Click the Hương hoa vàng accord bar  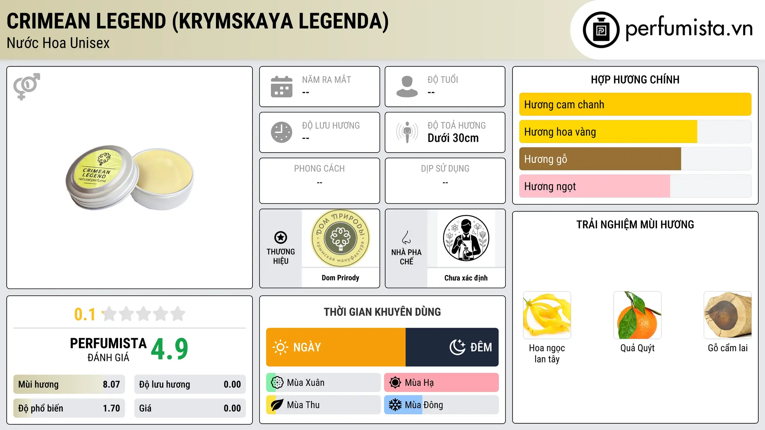(635, 132)
